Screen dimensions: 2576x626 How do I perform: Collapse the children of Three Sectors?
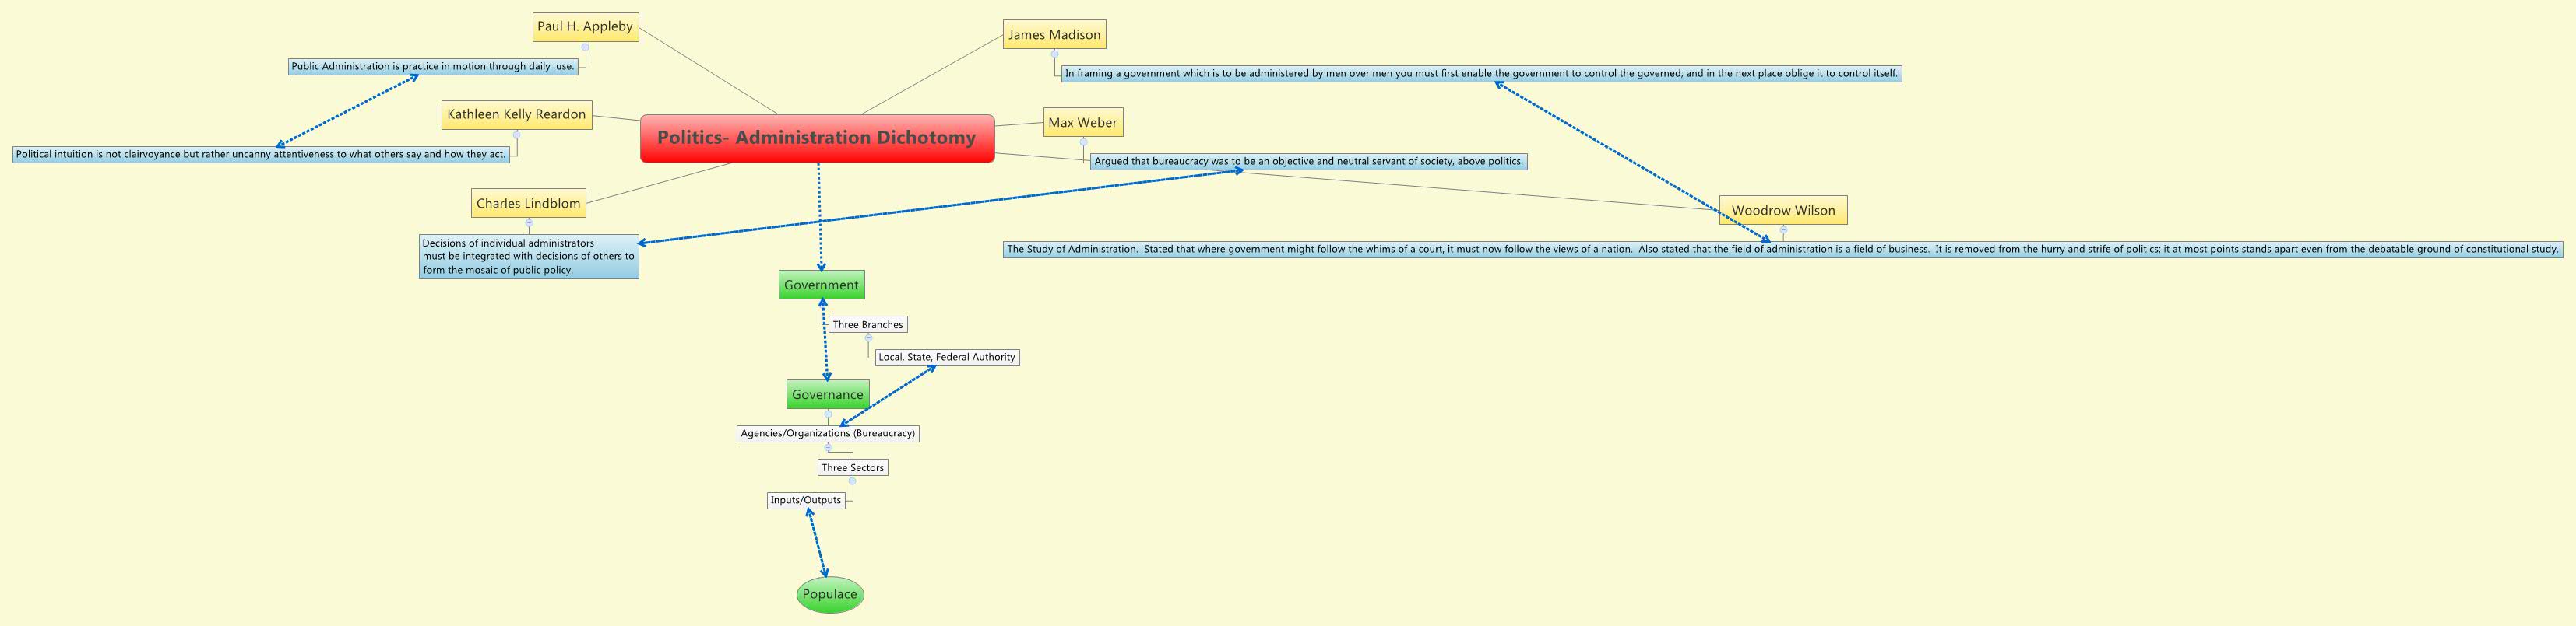coord(852,481)
